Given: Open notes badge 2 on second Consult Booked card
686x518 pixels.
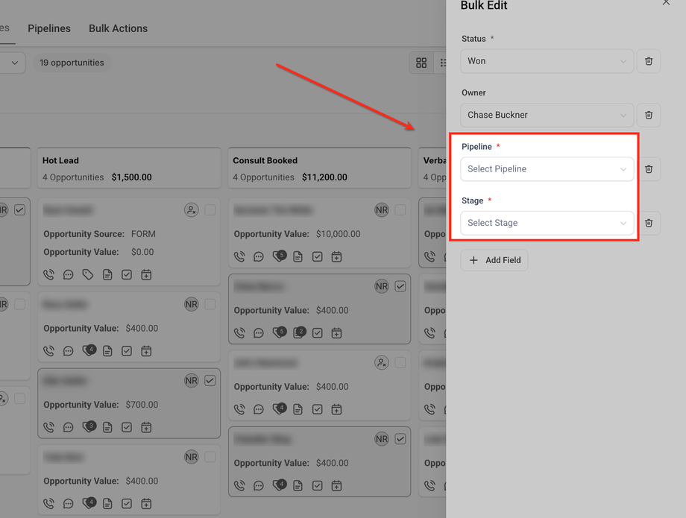Looking at the screenshot, I should [299, 332].
